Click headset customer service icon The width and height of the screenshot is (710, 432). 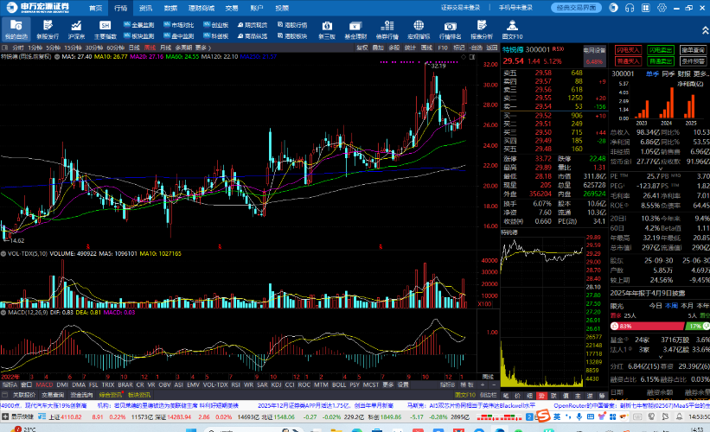(x=630, y=8)
